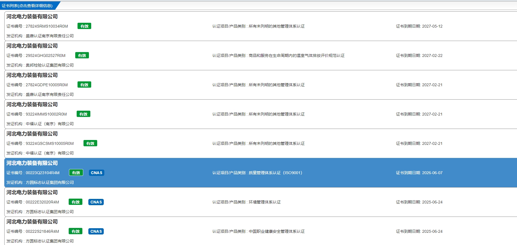Screen dimensions: 517x245
Task: Click issuer 奥邦检验认证集团有限公司
Action: pos(50,65)
